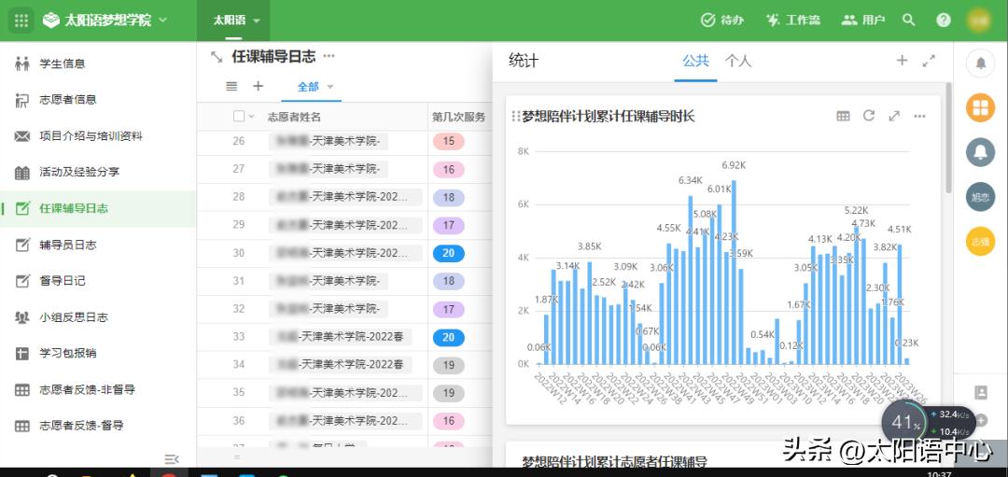Click the search magnifier icon
Image resolution: width=1008 pixels, height=477 pixels.
click(x=908, y=21)
